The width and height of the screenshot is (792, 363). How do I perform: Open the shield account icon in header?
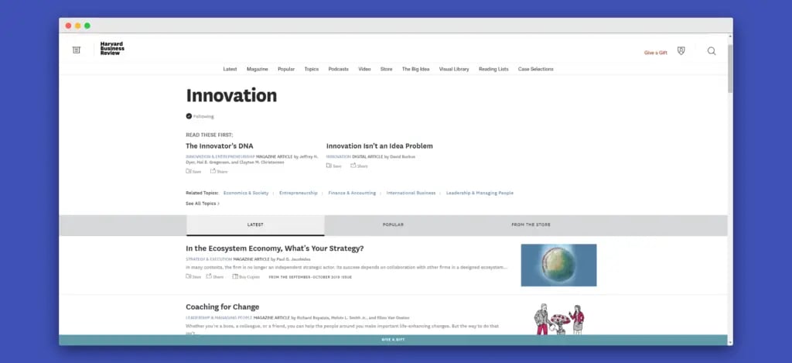(681, 51)
